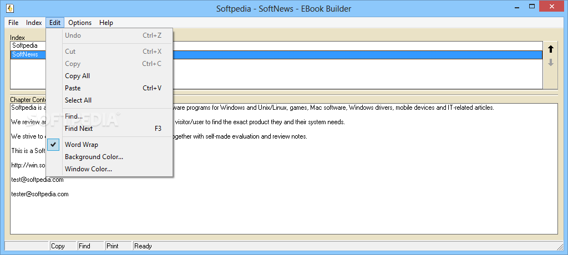
Task: Open the Background Color... picker
Action: click(x=109, y=157)
